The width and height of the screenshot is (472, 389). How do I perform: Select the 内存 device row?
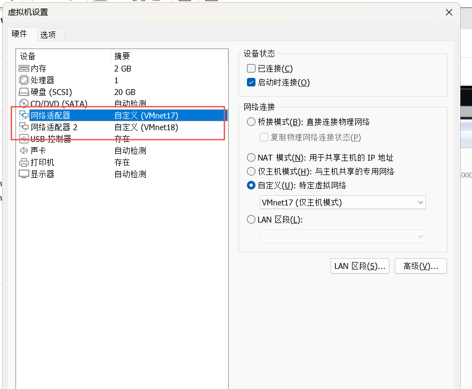pos(122,68)
